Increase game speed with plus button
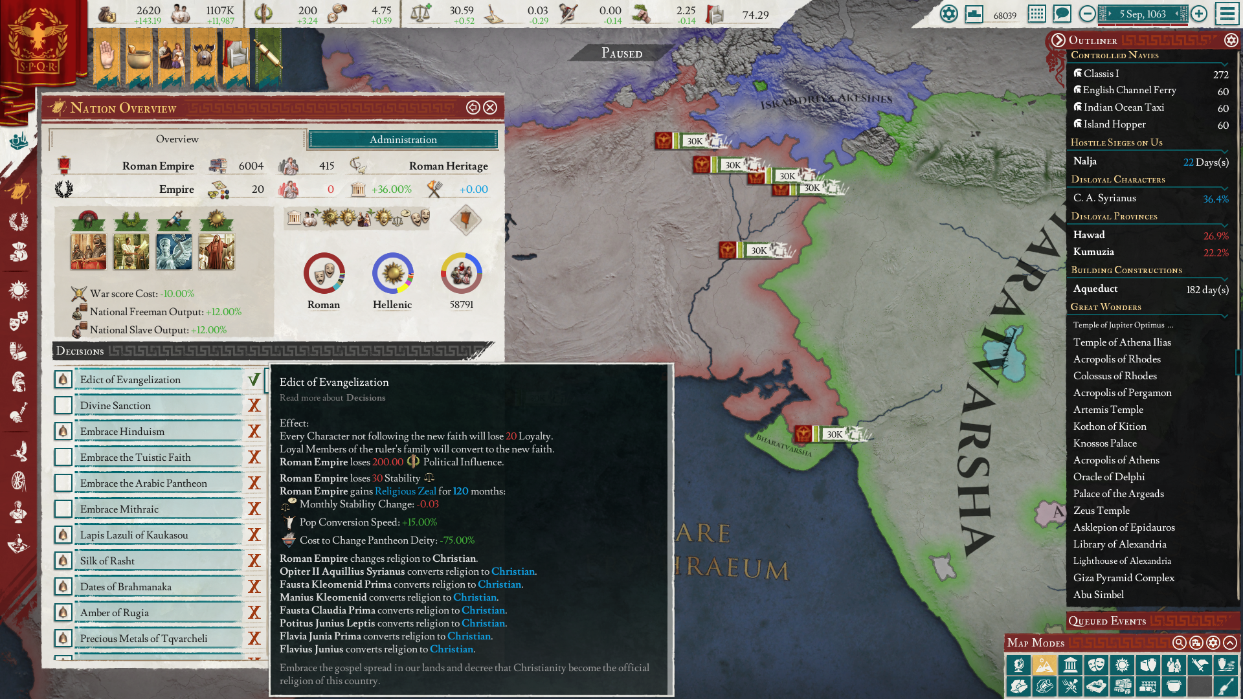1243x699 pixels. (1199, 14)
